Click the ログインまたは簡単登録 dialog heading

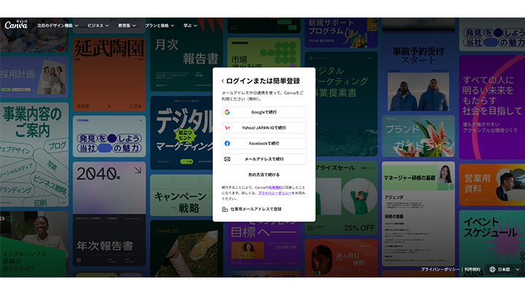click(262, 81)
